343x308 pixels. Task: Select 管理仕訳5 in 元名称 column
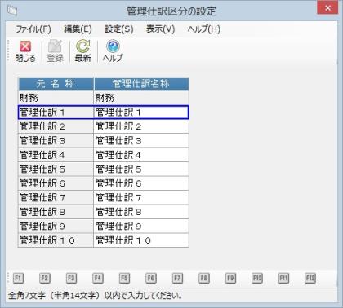(x=56, y=169)
